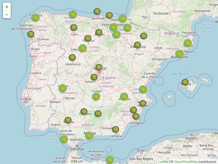This screenshot has height=164, width=218.
Task: Click the circle marker above Almería
Action: [x=116, y=129]
